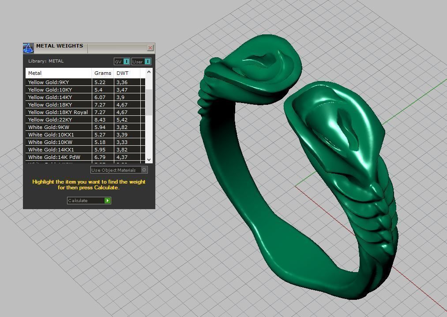Screen dimensions: 447x317
Task: Select the White Gold:9KW row
Action: coord(85,127)
